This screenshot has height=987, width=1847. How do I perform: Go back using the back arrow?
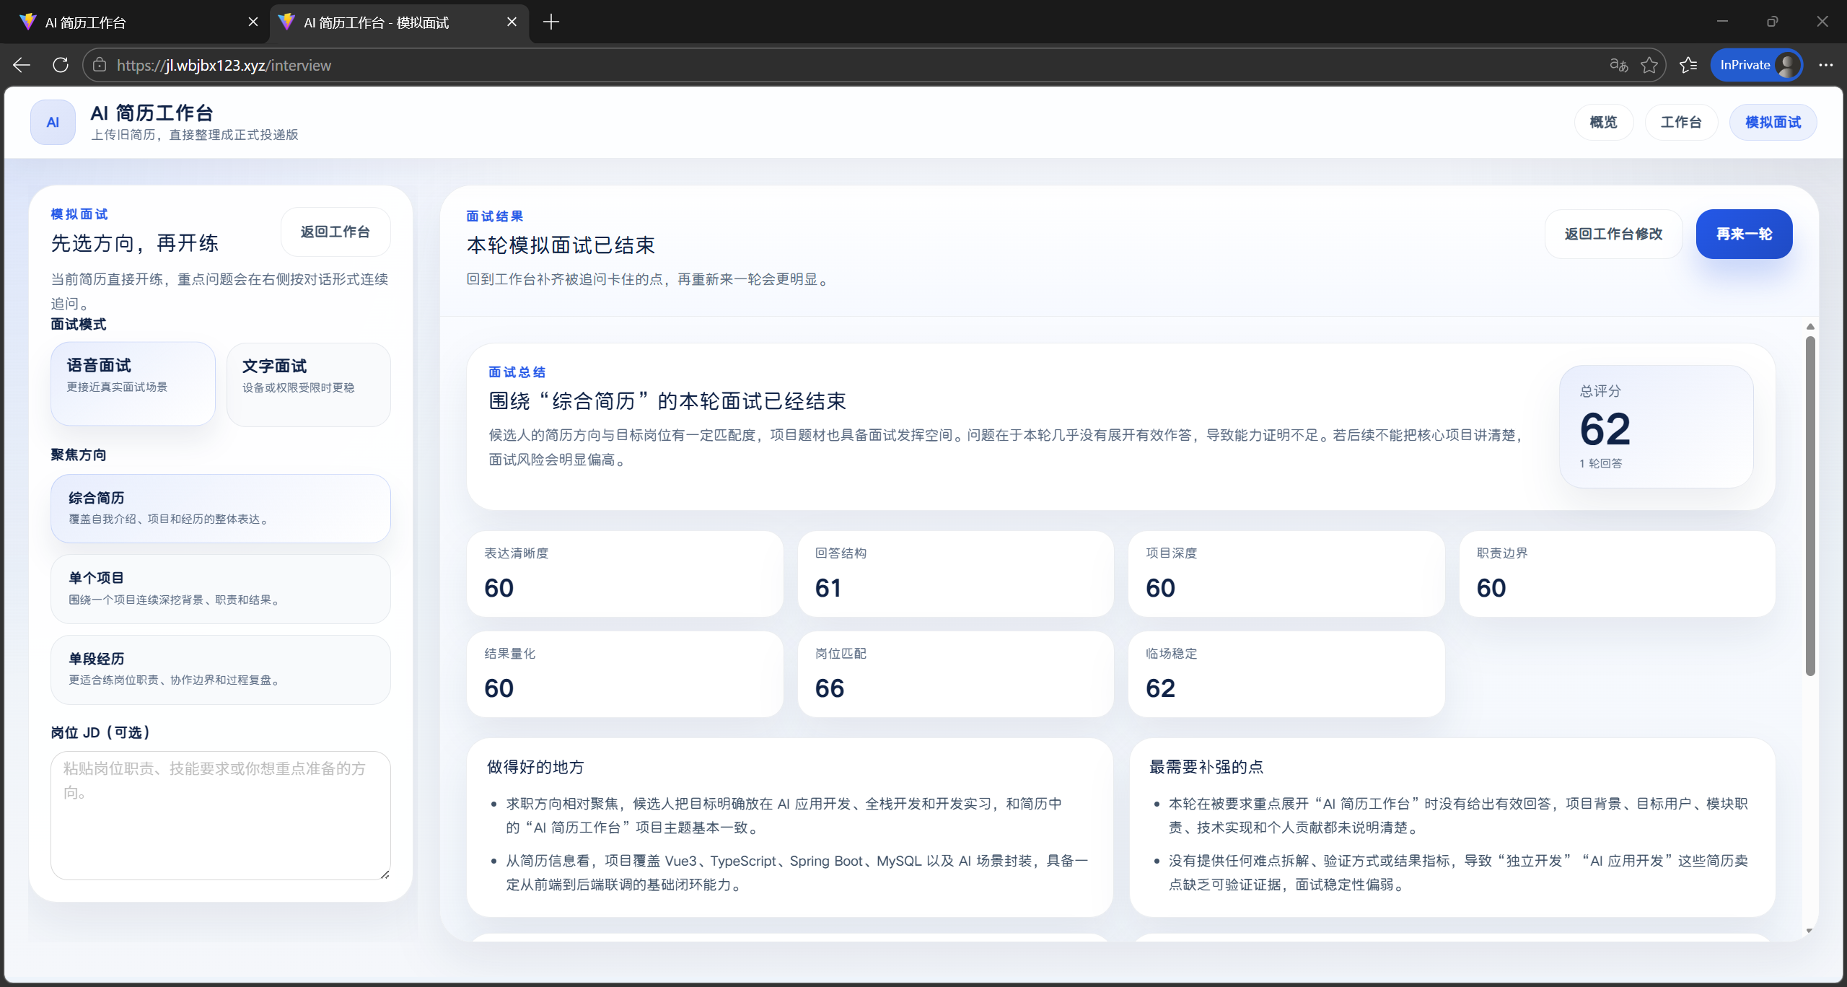coord(21,65)
